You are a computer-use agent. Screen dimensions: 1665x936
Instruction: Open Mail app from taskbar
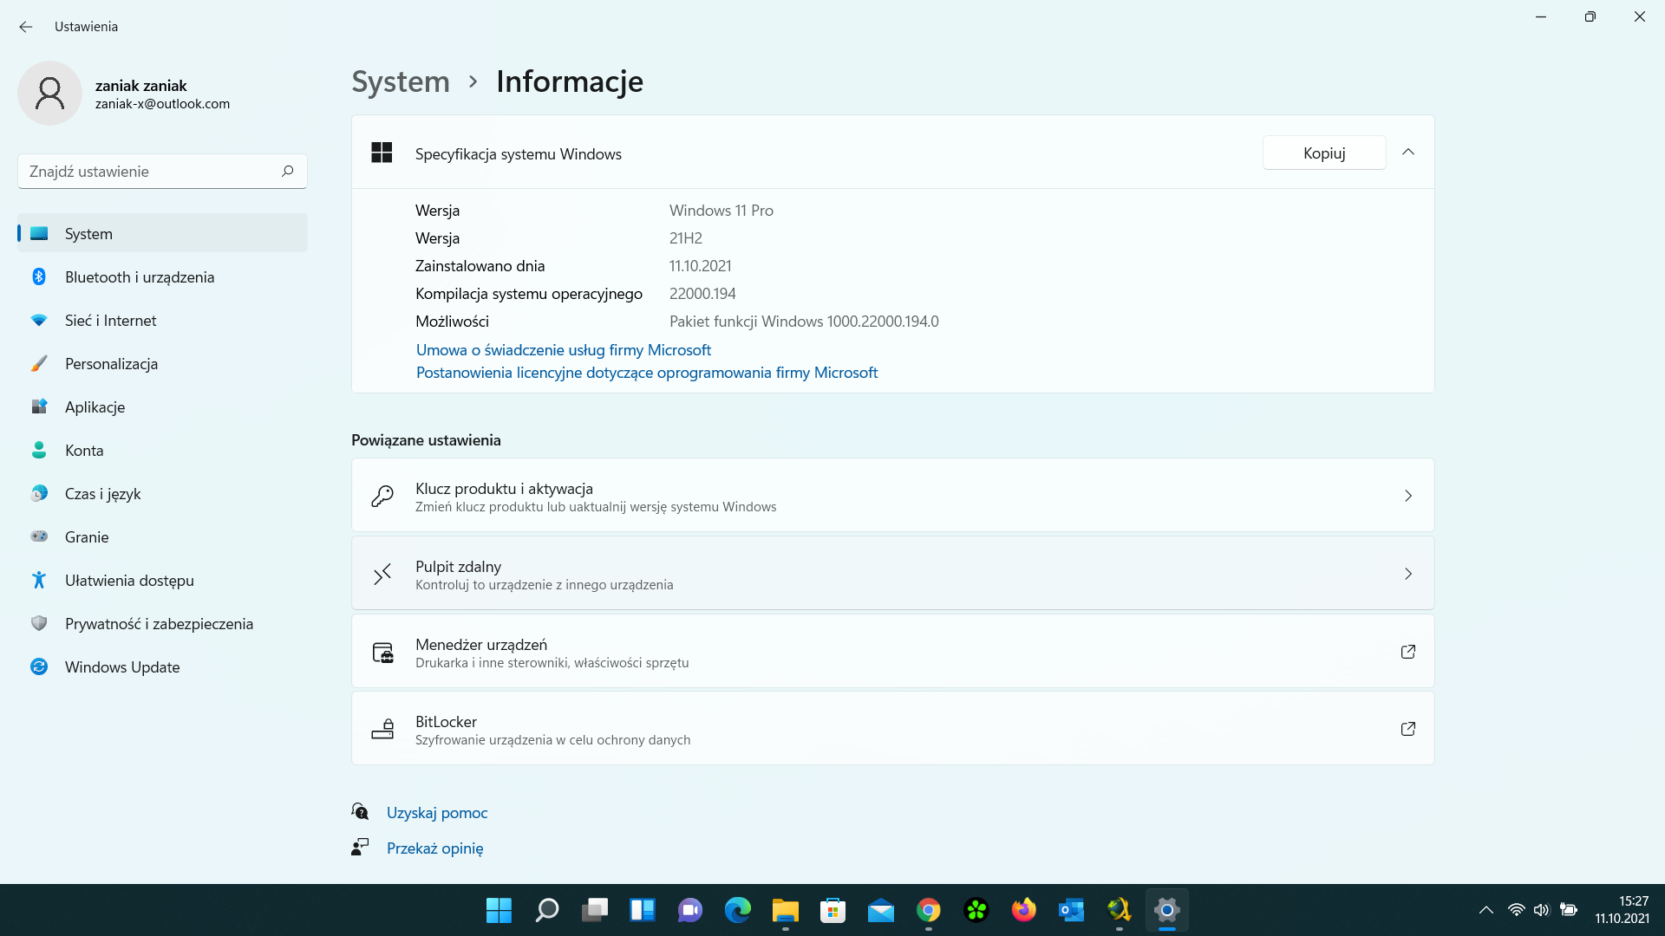[x=881, y=910]
